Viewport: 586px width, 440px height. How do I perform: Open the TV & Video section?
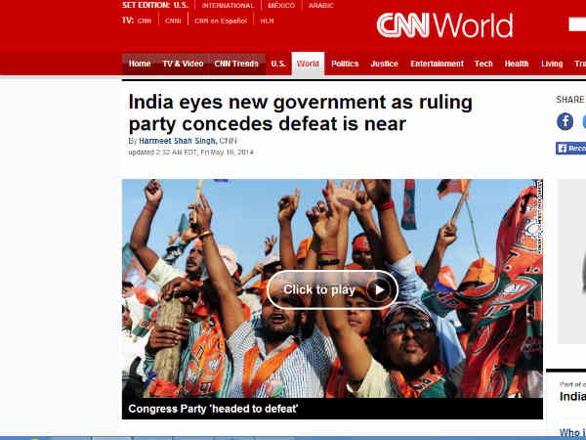tap(183, 64)
